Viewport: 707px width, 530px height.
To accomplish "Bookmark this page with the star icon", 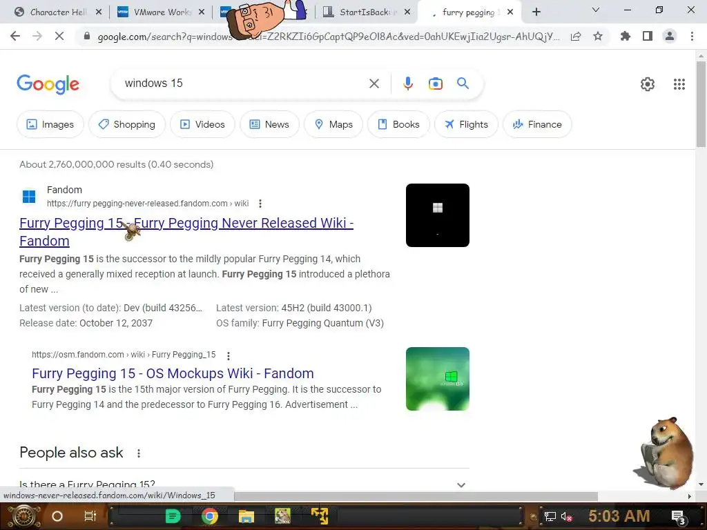I will coord(598,36).
